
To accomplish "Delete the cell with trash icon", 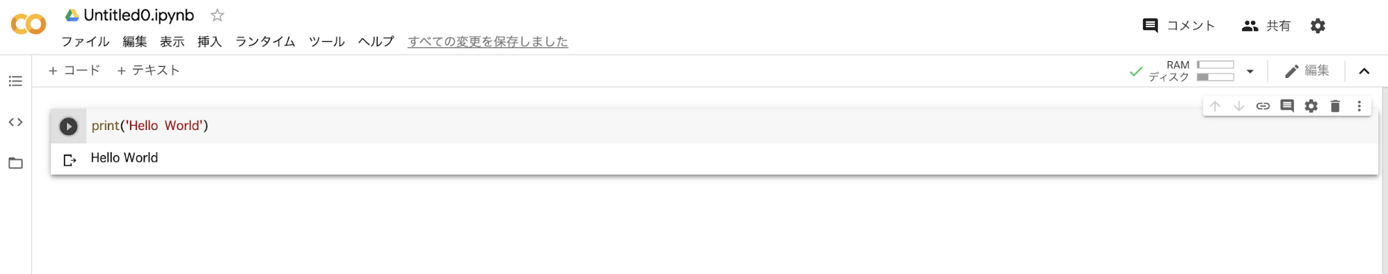I will tap(1335, 106).
